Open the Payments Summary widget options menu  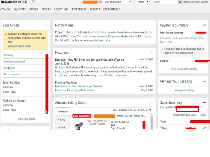(204, 25)
